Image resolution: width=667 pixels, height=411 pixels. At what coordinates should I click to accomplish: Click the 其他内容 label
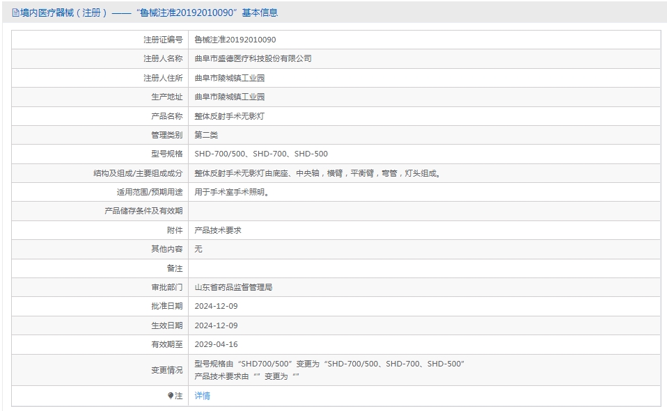167,249
